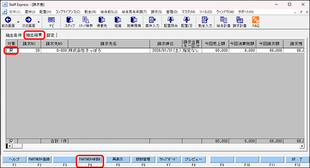The image size is (310, 168).
Task: Select the 2026/01/31(土) date cell
Action: coord(166,50)
